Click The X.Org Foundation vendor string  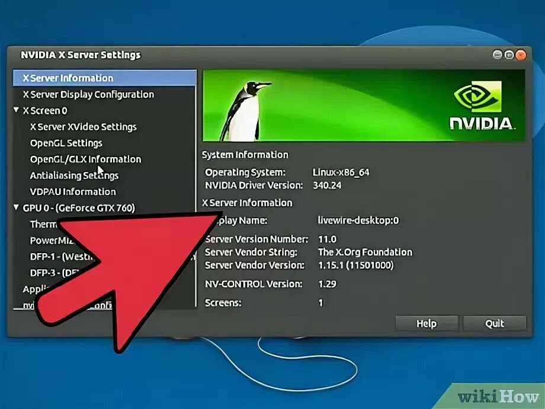[366, 252]
